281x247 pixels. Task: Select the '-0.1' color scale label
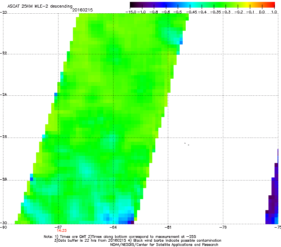pyautogui.click(x=251, y=12)
